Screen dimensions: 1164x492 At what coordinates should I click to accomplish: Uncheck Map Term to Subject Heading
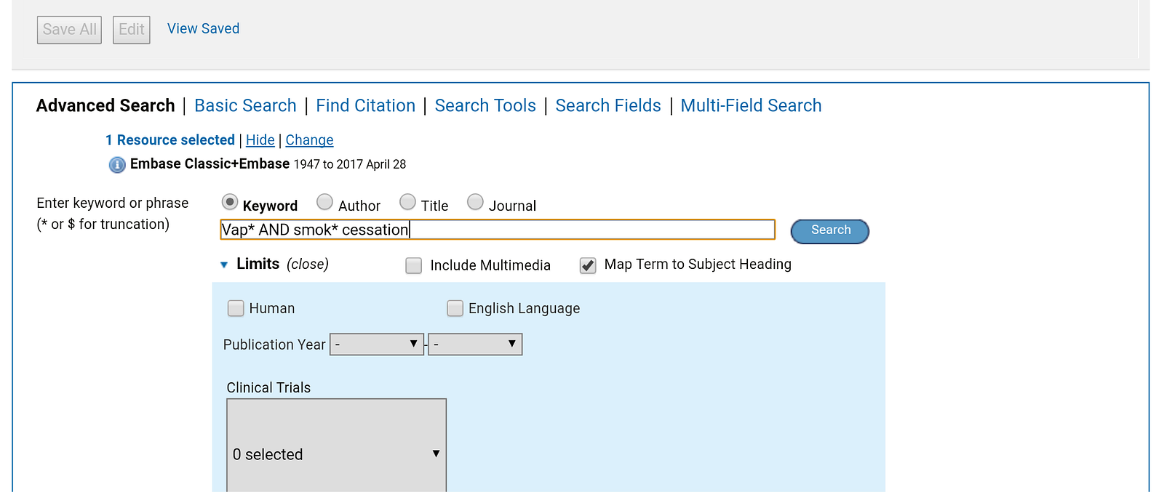(588, 266)
